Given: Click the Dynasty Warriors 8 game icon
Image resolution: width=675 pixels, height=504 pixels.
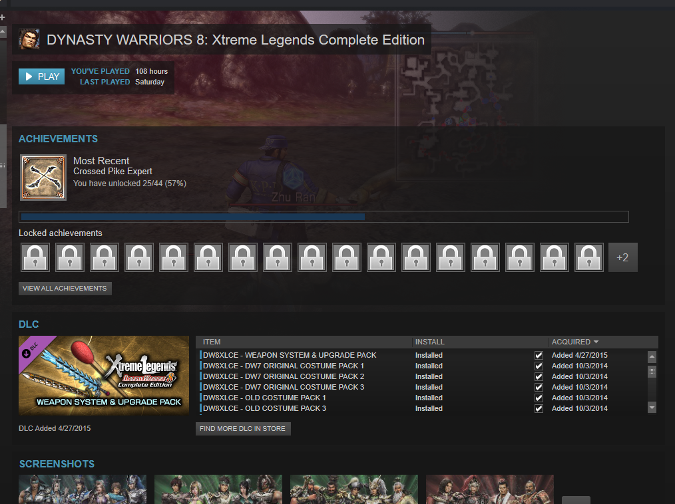Looking at the screenshot, I should click(x=29, y=39).
